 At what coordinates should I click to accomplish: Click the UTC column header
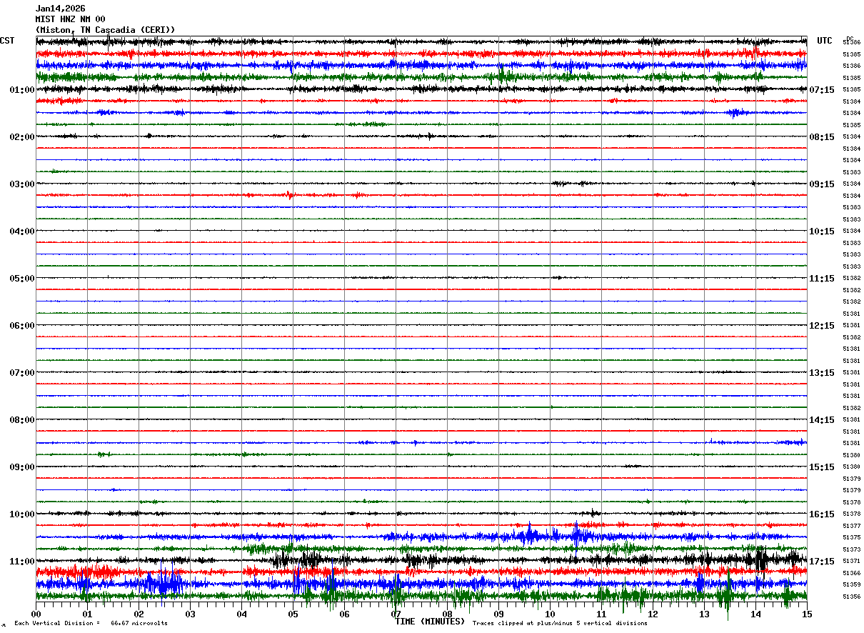[825, 41]
